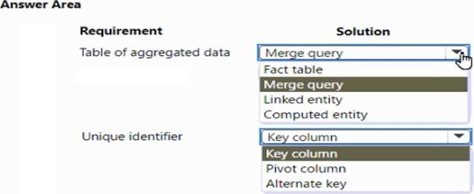Click the blank white box under the requirement
474x194 pixels.
point(132,76)
